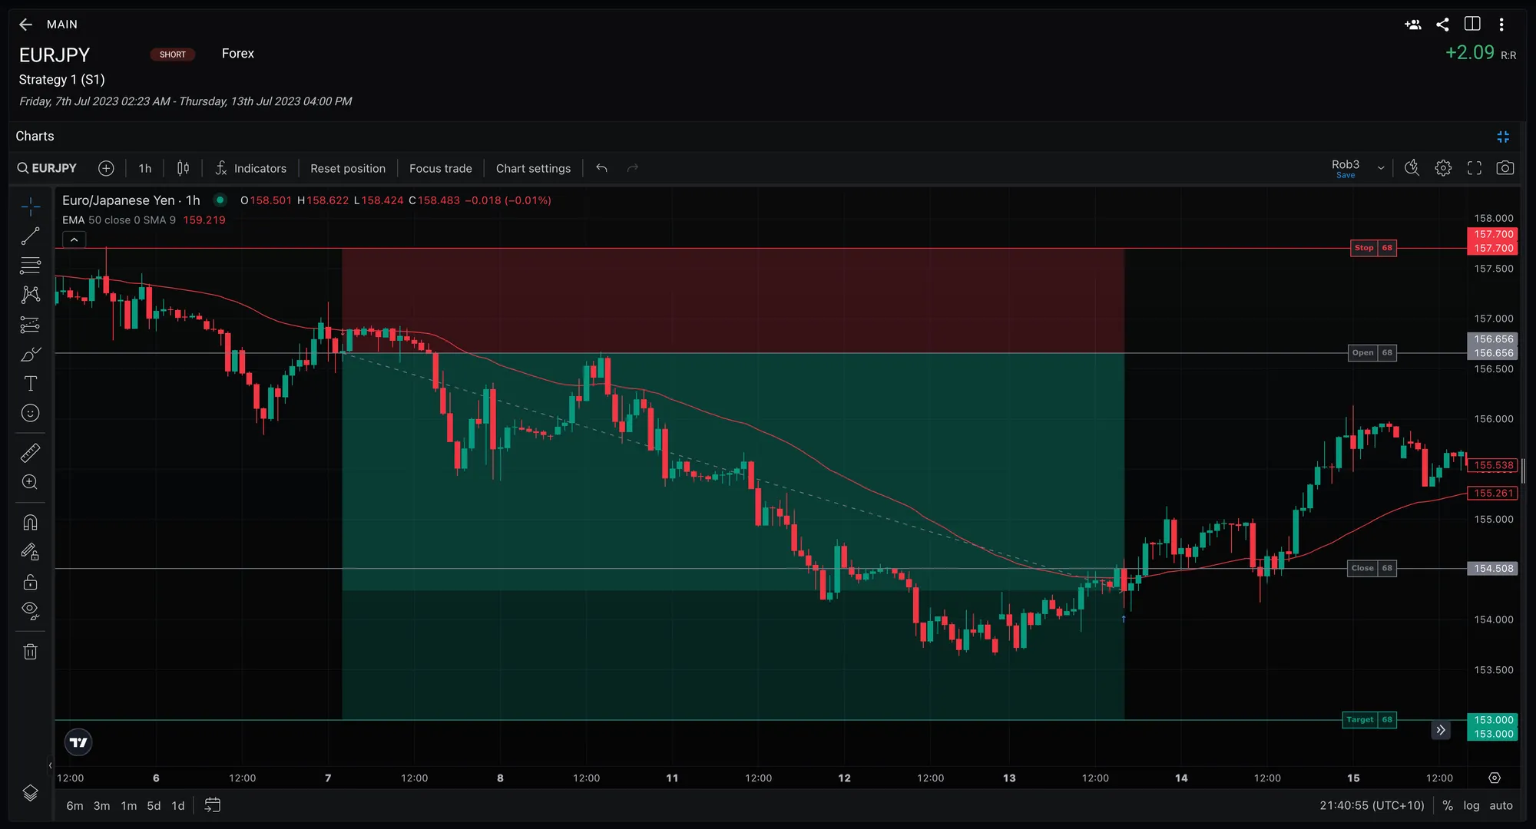Select the ruler measure tool
The image size is (1536, 829).
click(x=31, y=453)
